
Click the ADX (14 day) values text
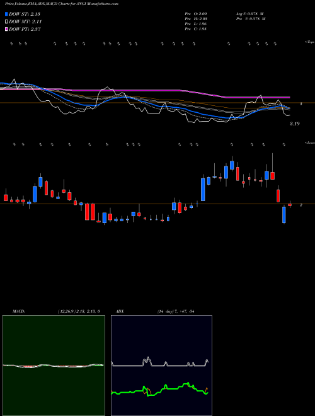pos(176,311)
